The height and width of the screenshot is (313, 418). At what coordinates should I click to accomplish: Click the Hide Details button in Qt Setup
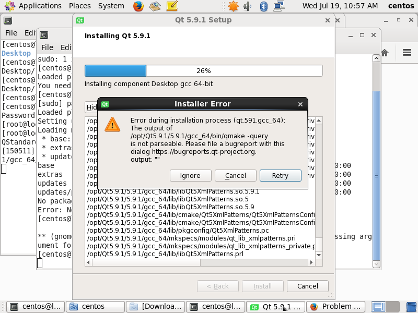(91, 107)
